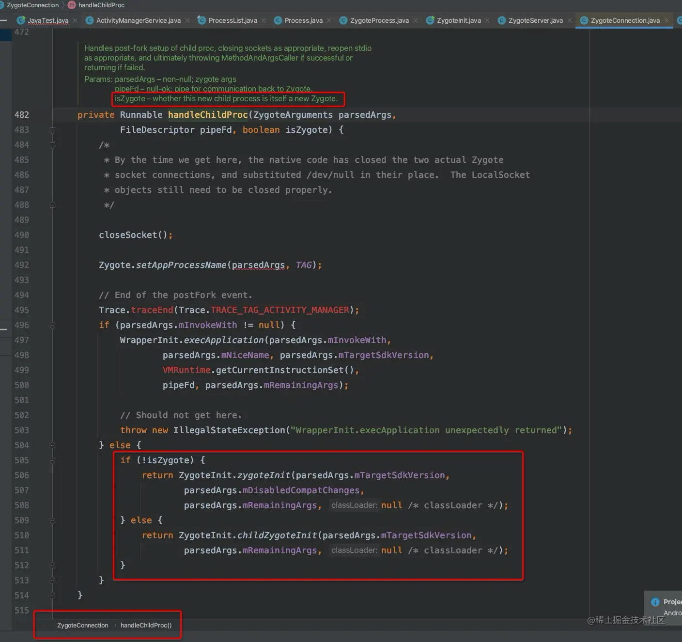The height and width of the screenshot is (642, 682).
Task: Close the JavaTest.java tab
Action: click(x=75, y=20)
